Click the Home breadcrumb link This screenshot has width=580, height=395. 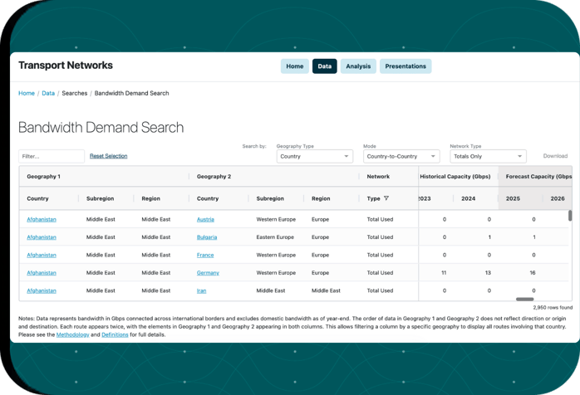(27, 93)
